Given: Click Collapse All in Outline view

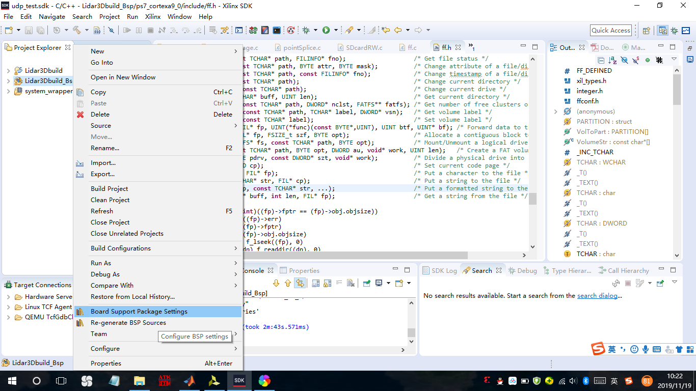Looking at the screenshot, I should tap(601, 60).
